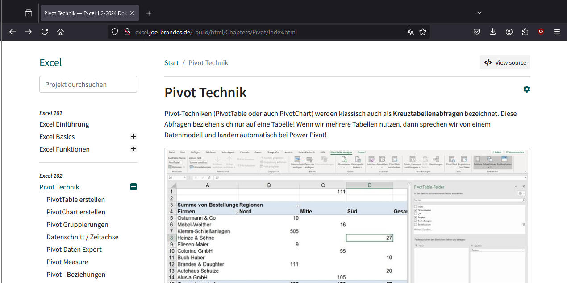Open PivotChart erstellen subsection
The width and height of the screenshot is (567, 283).
[x=76, y=212]
